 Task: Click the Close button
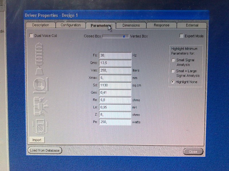coord(193,152)
